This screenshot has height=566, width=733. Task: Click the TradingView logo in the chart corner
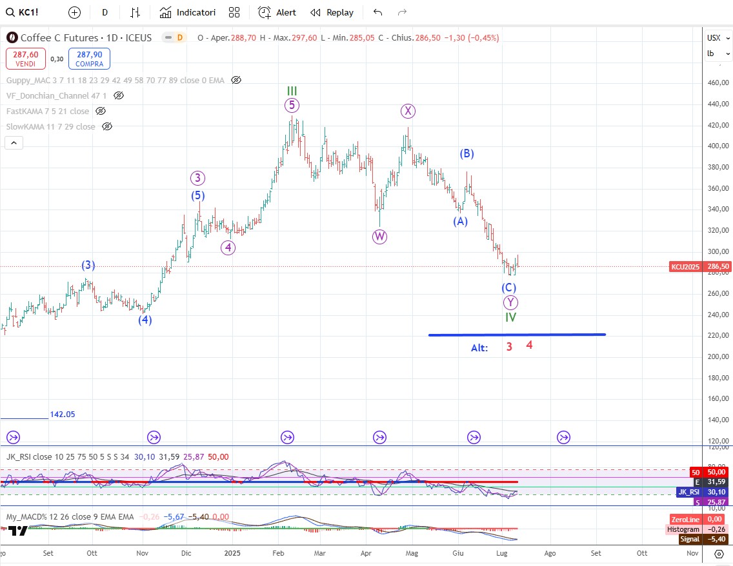point(18,531)
